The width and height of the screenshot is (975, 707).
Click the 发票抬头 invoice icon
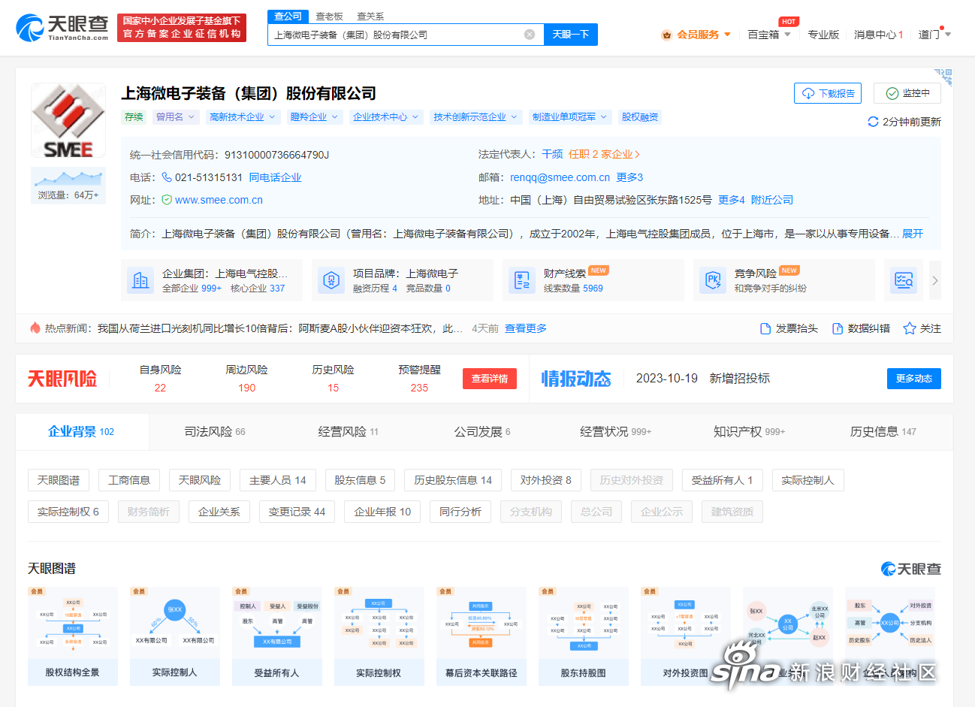pyautogui.click(x=765, y=328)
